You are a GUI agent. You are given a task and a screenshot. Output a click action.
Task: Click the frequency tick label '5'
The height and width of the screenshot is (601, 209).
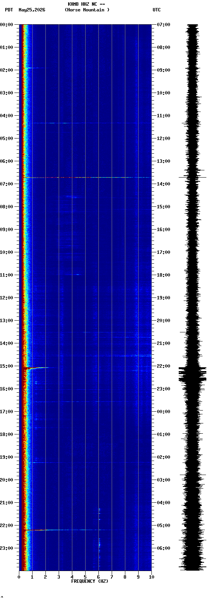85,577
